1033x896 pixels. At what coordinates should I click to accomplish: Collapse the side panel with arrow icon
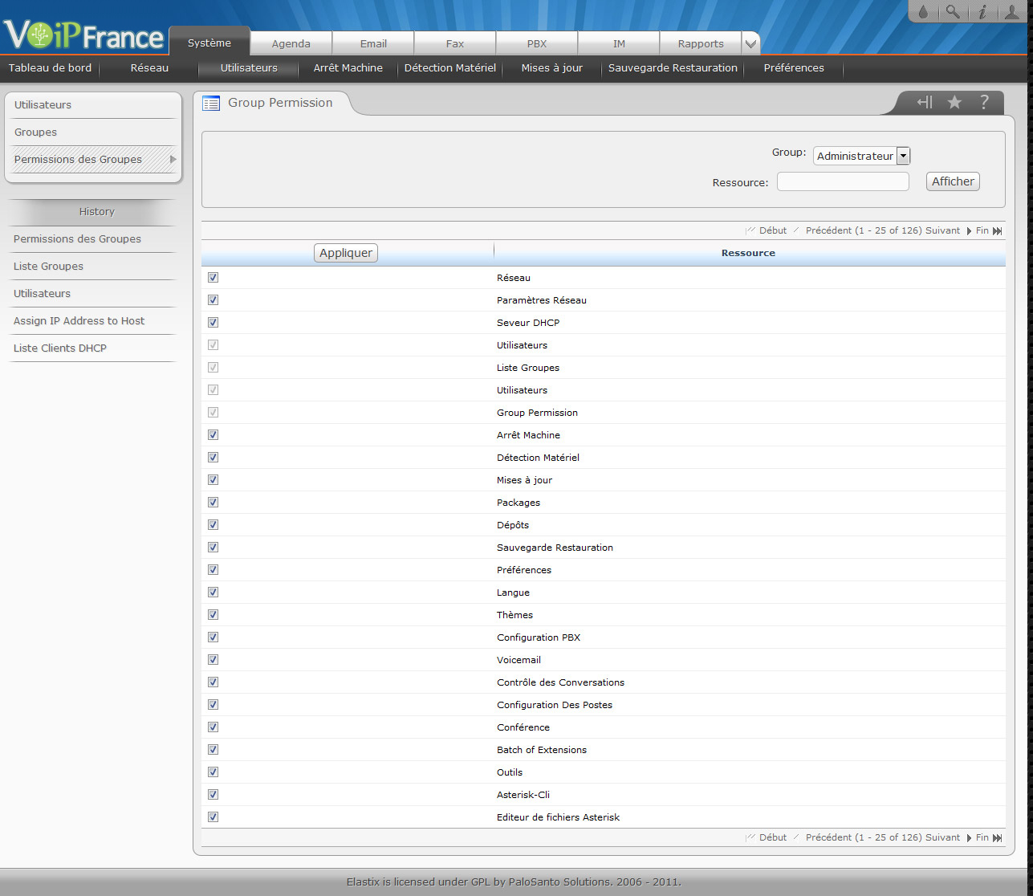tap(925, 102)
